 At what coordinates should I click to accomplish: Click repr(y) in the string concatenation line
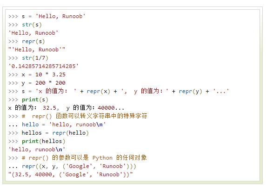click(190, 91)
